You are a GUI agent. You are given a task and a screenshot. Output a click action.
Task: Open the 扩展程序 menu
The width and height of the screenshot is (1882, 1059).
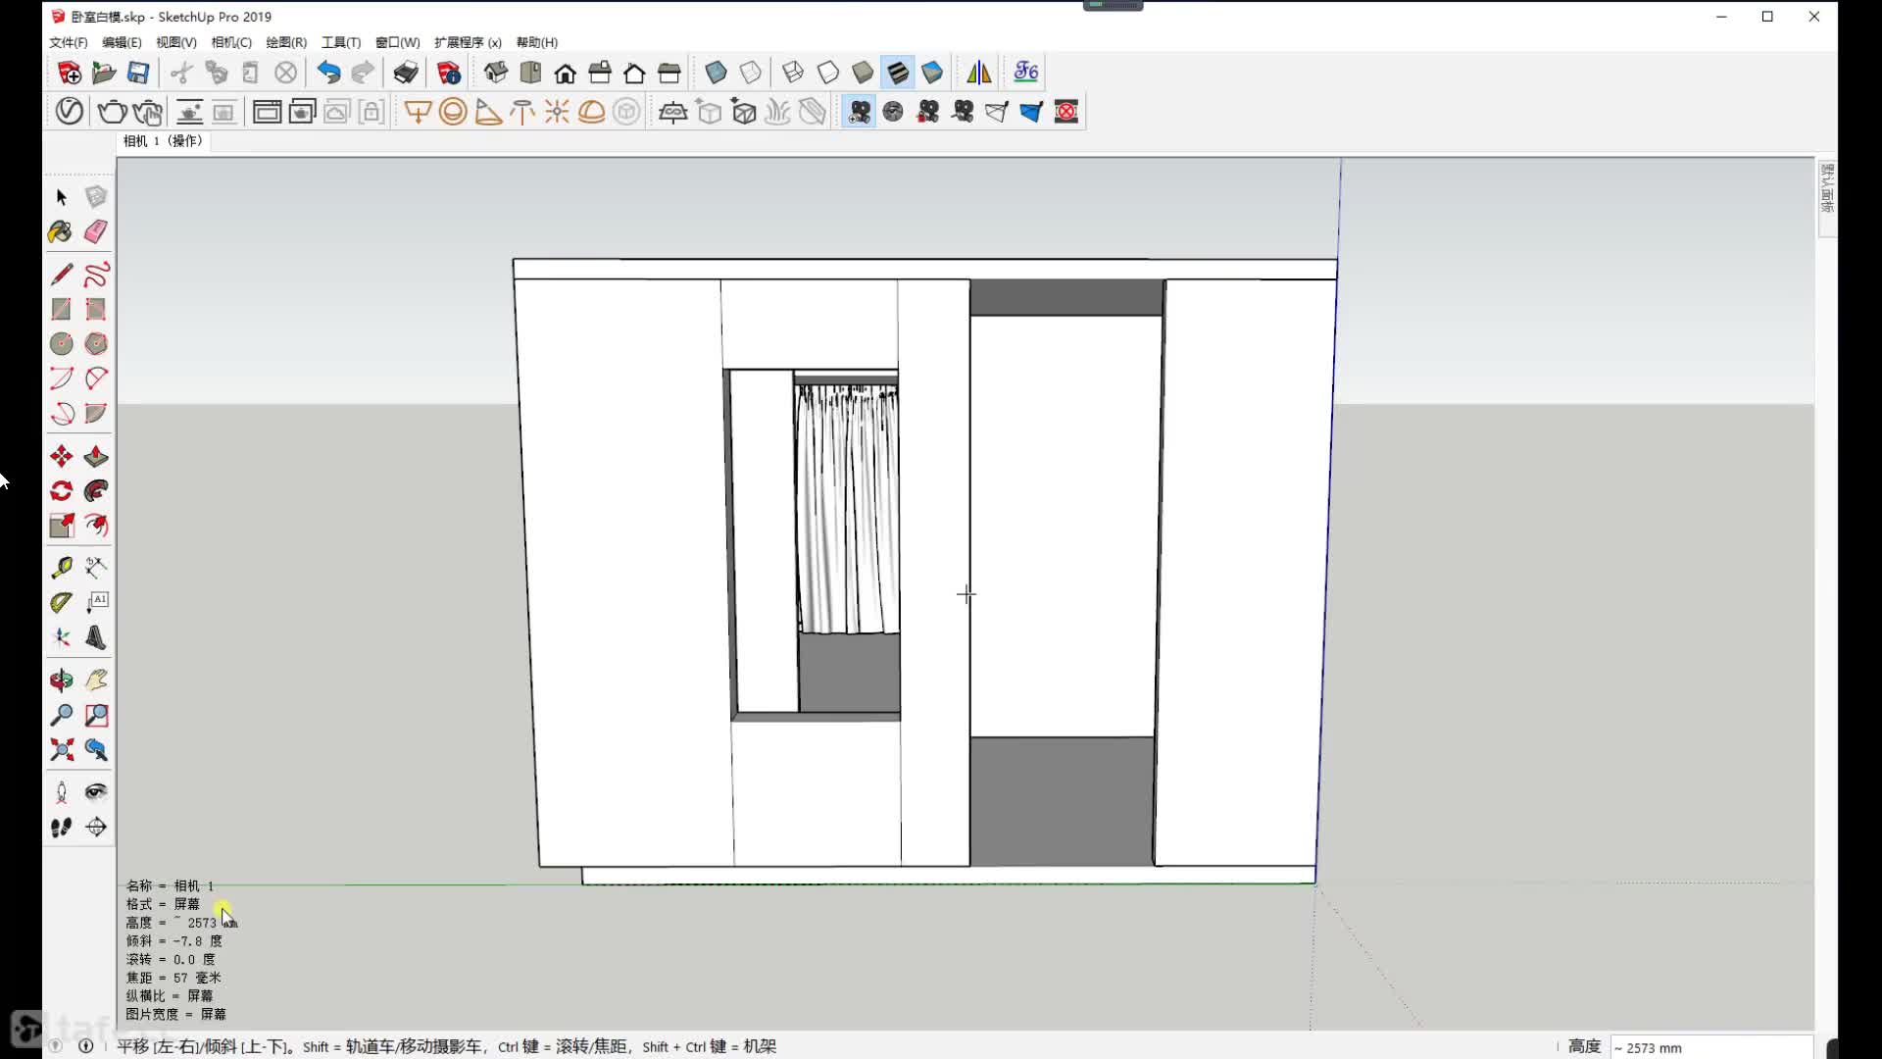[x=468, y=43]
